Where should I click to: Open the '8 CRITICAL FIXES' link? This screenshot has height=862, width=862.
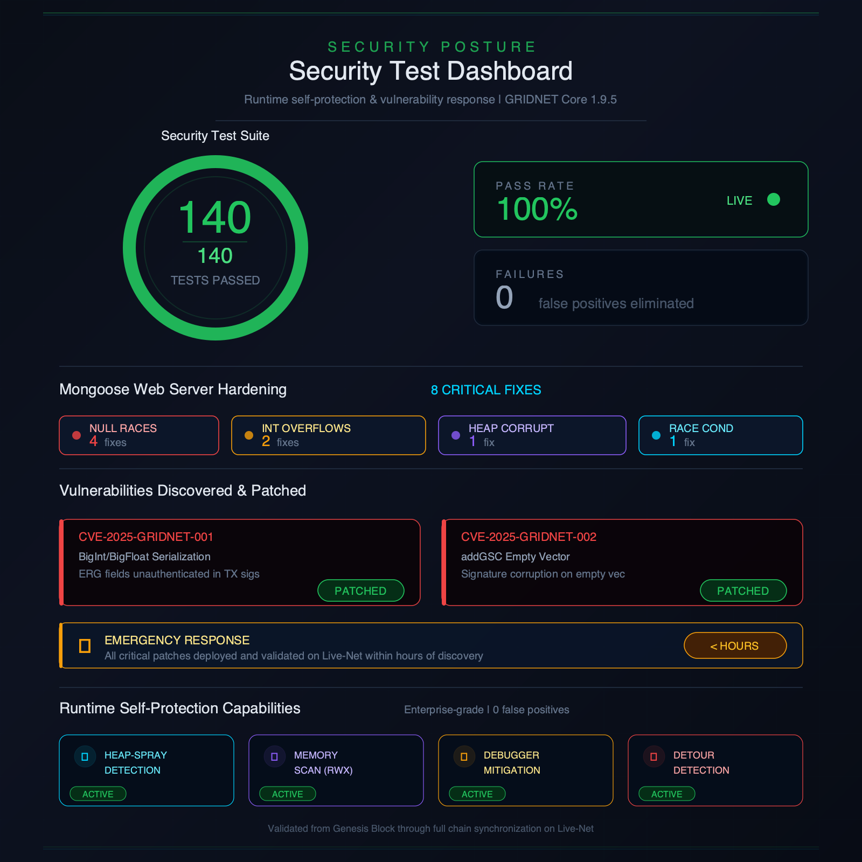pyautogui.click(x=486, y=390)
